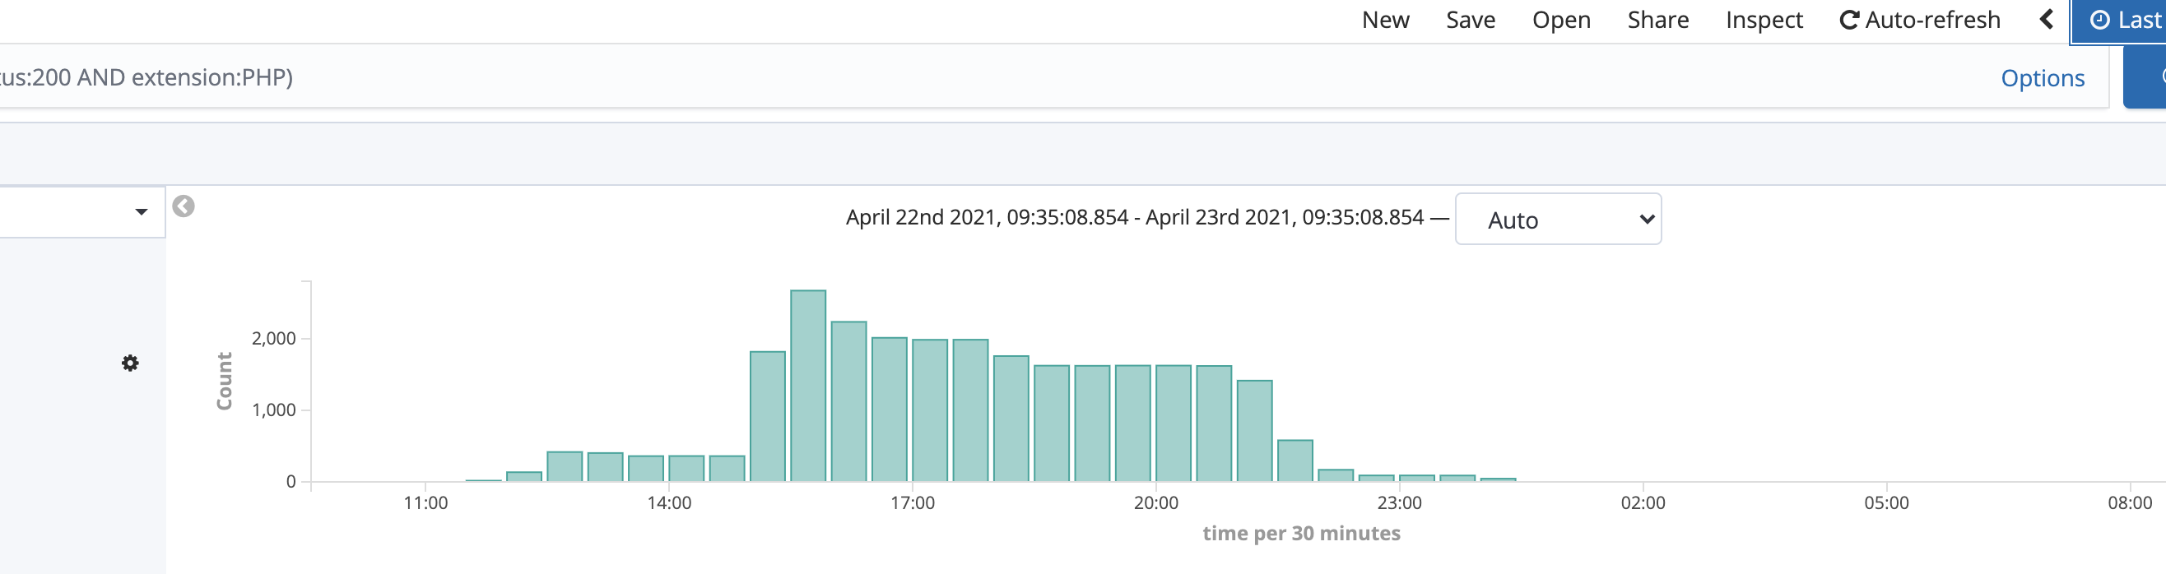Expand the index pattern dropdown caret
The image size is (2166, 574).
[x=142, y=212]
